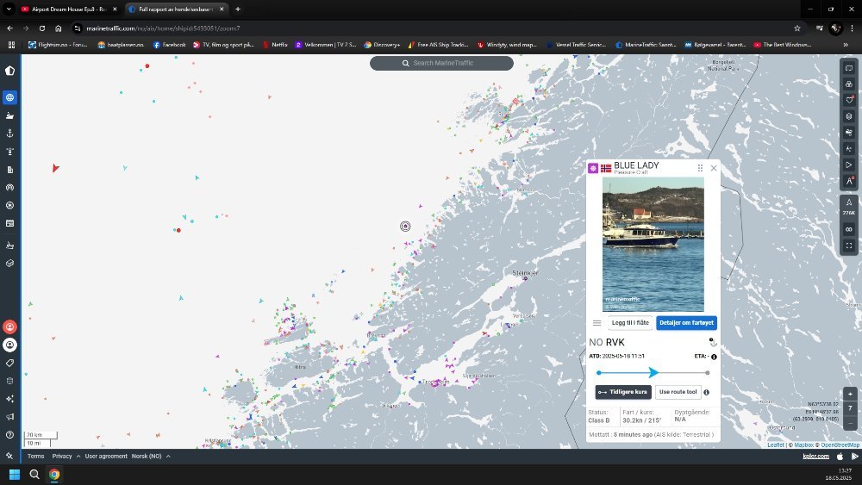Open the price tag icon in left sidebar
Viewport: 862px width, 485px height.
point(9,363)
